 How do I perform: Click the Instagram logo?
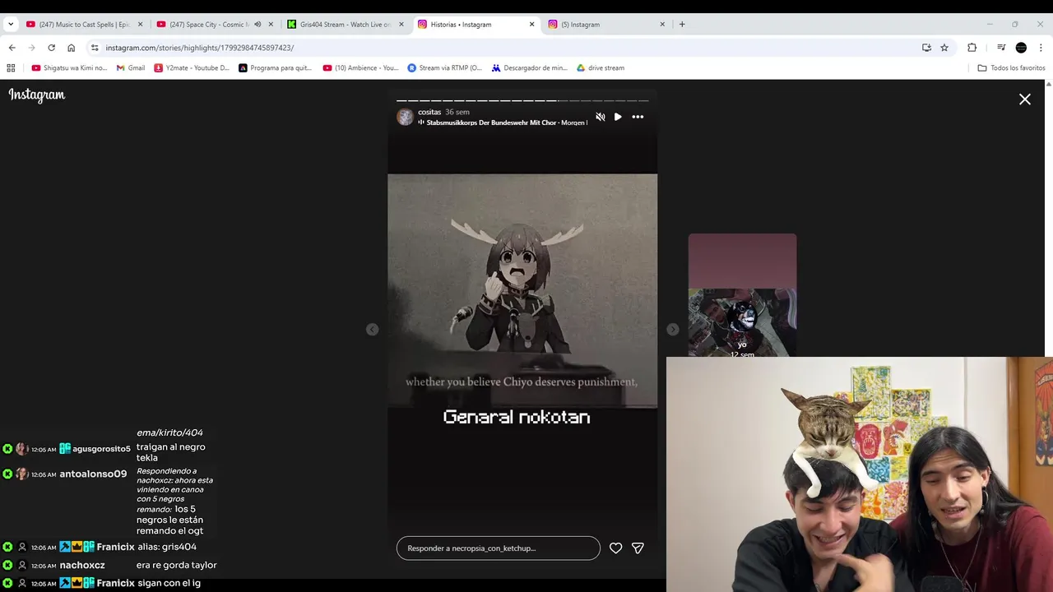click(x=37, y=95)
